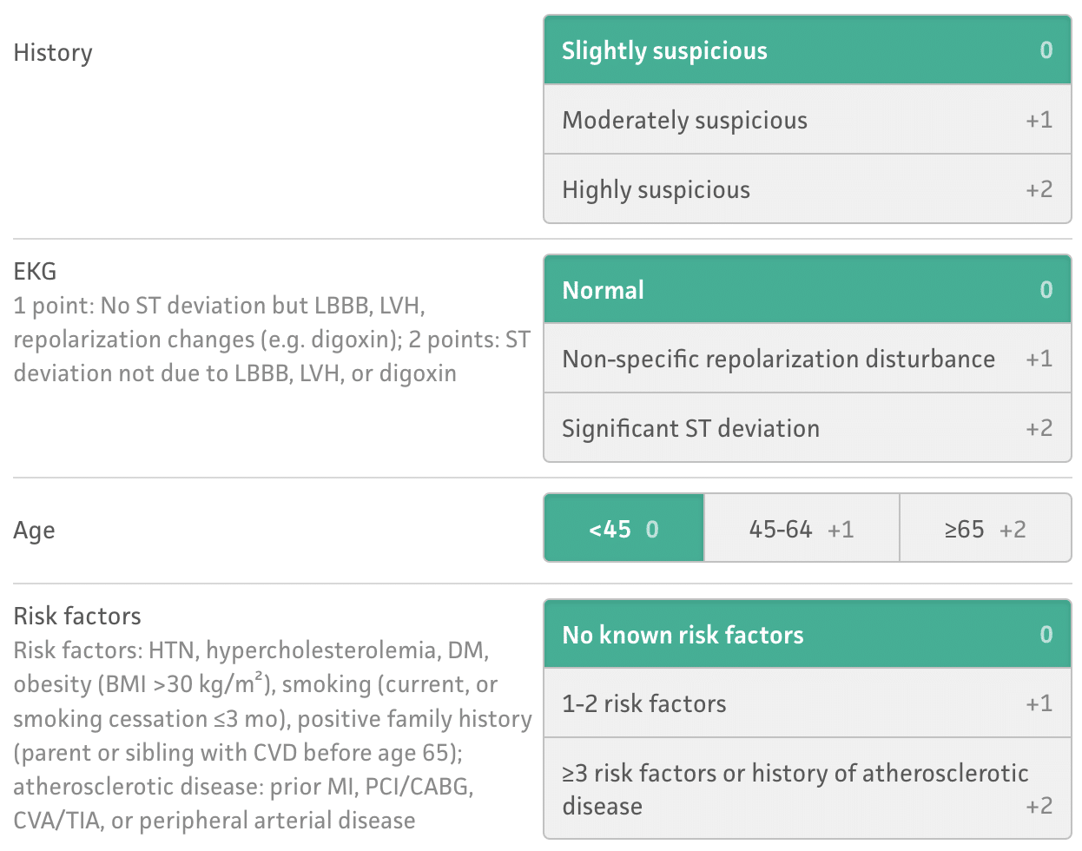
Task: Pick the Highly suspicious history option
Action: pyautogui.click(x=807, y=189)
